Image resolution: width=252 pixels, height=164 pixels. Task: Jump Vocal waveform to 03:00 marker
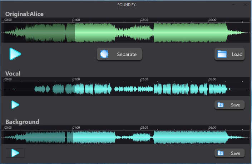tap(212, 79)
